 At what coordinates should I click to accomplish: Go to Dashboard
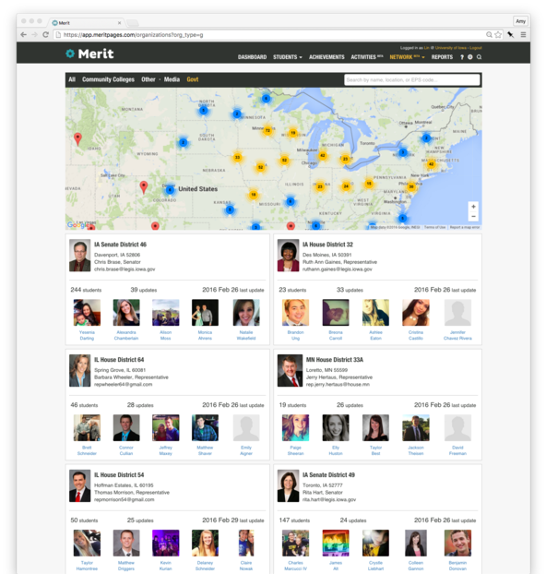coord(252,57)
